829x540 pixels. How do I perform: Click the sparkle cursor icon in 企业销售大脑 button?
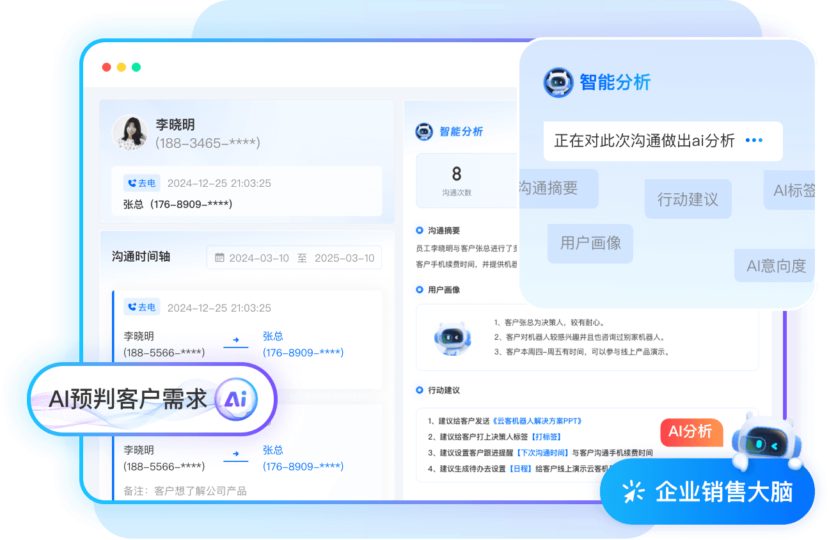click(x=634, y=491)
